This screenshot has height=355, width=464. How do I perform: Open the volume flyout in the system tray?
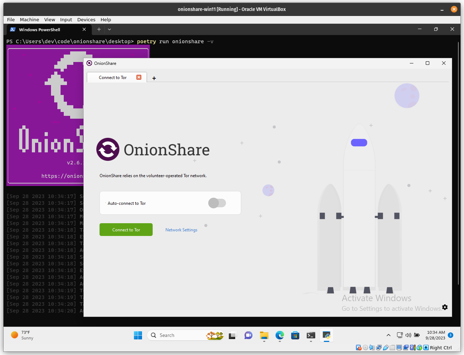point(408,335)
